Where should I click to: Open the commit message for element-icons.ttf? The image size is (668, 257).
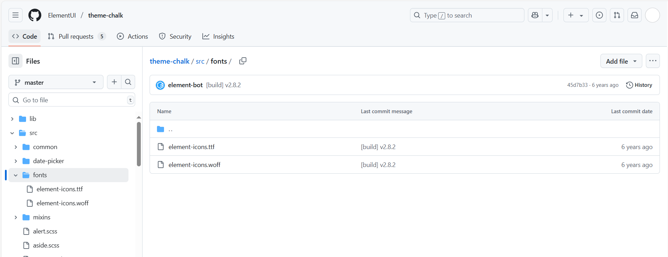click(378, 147)
